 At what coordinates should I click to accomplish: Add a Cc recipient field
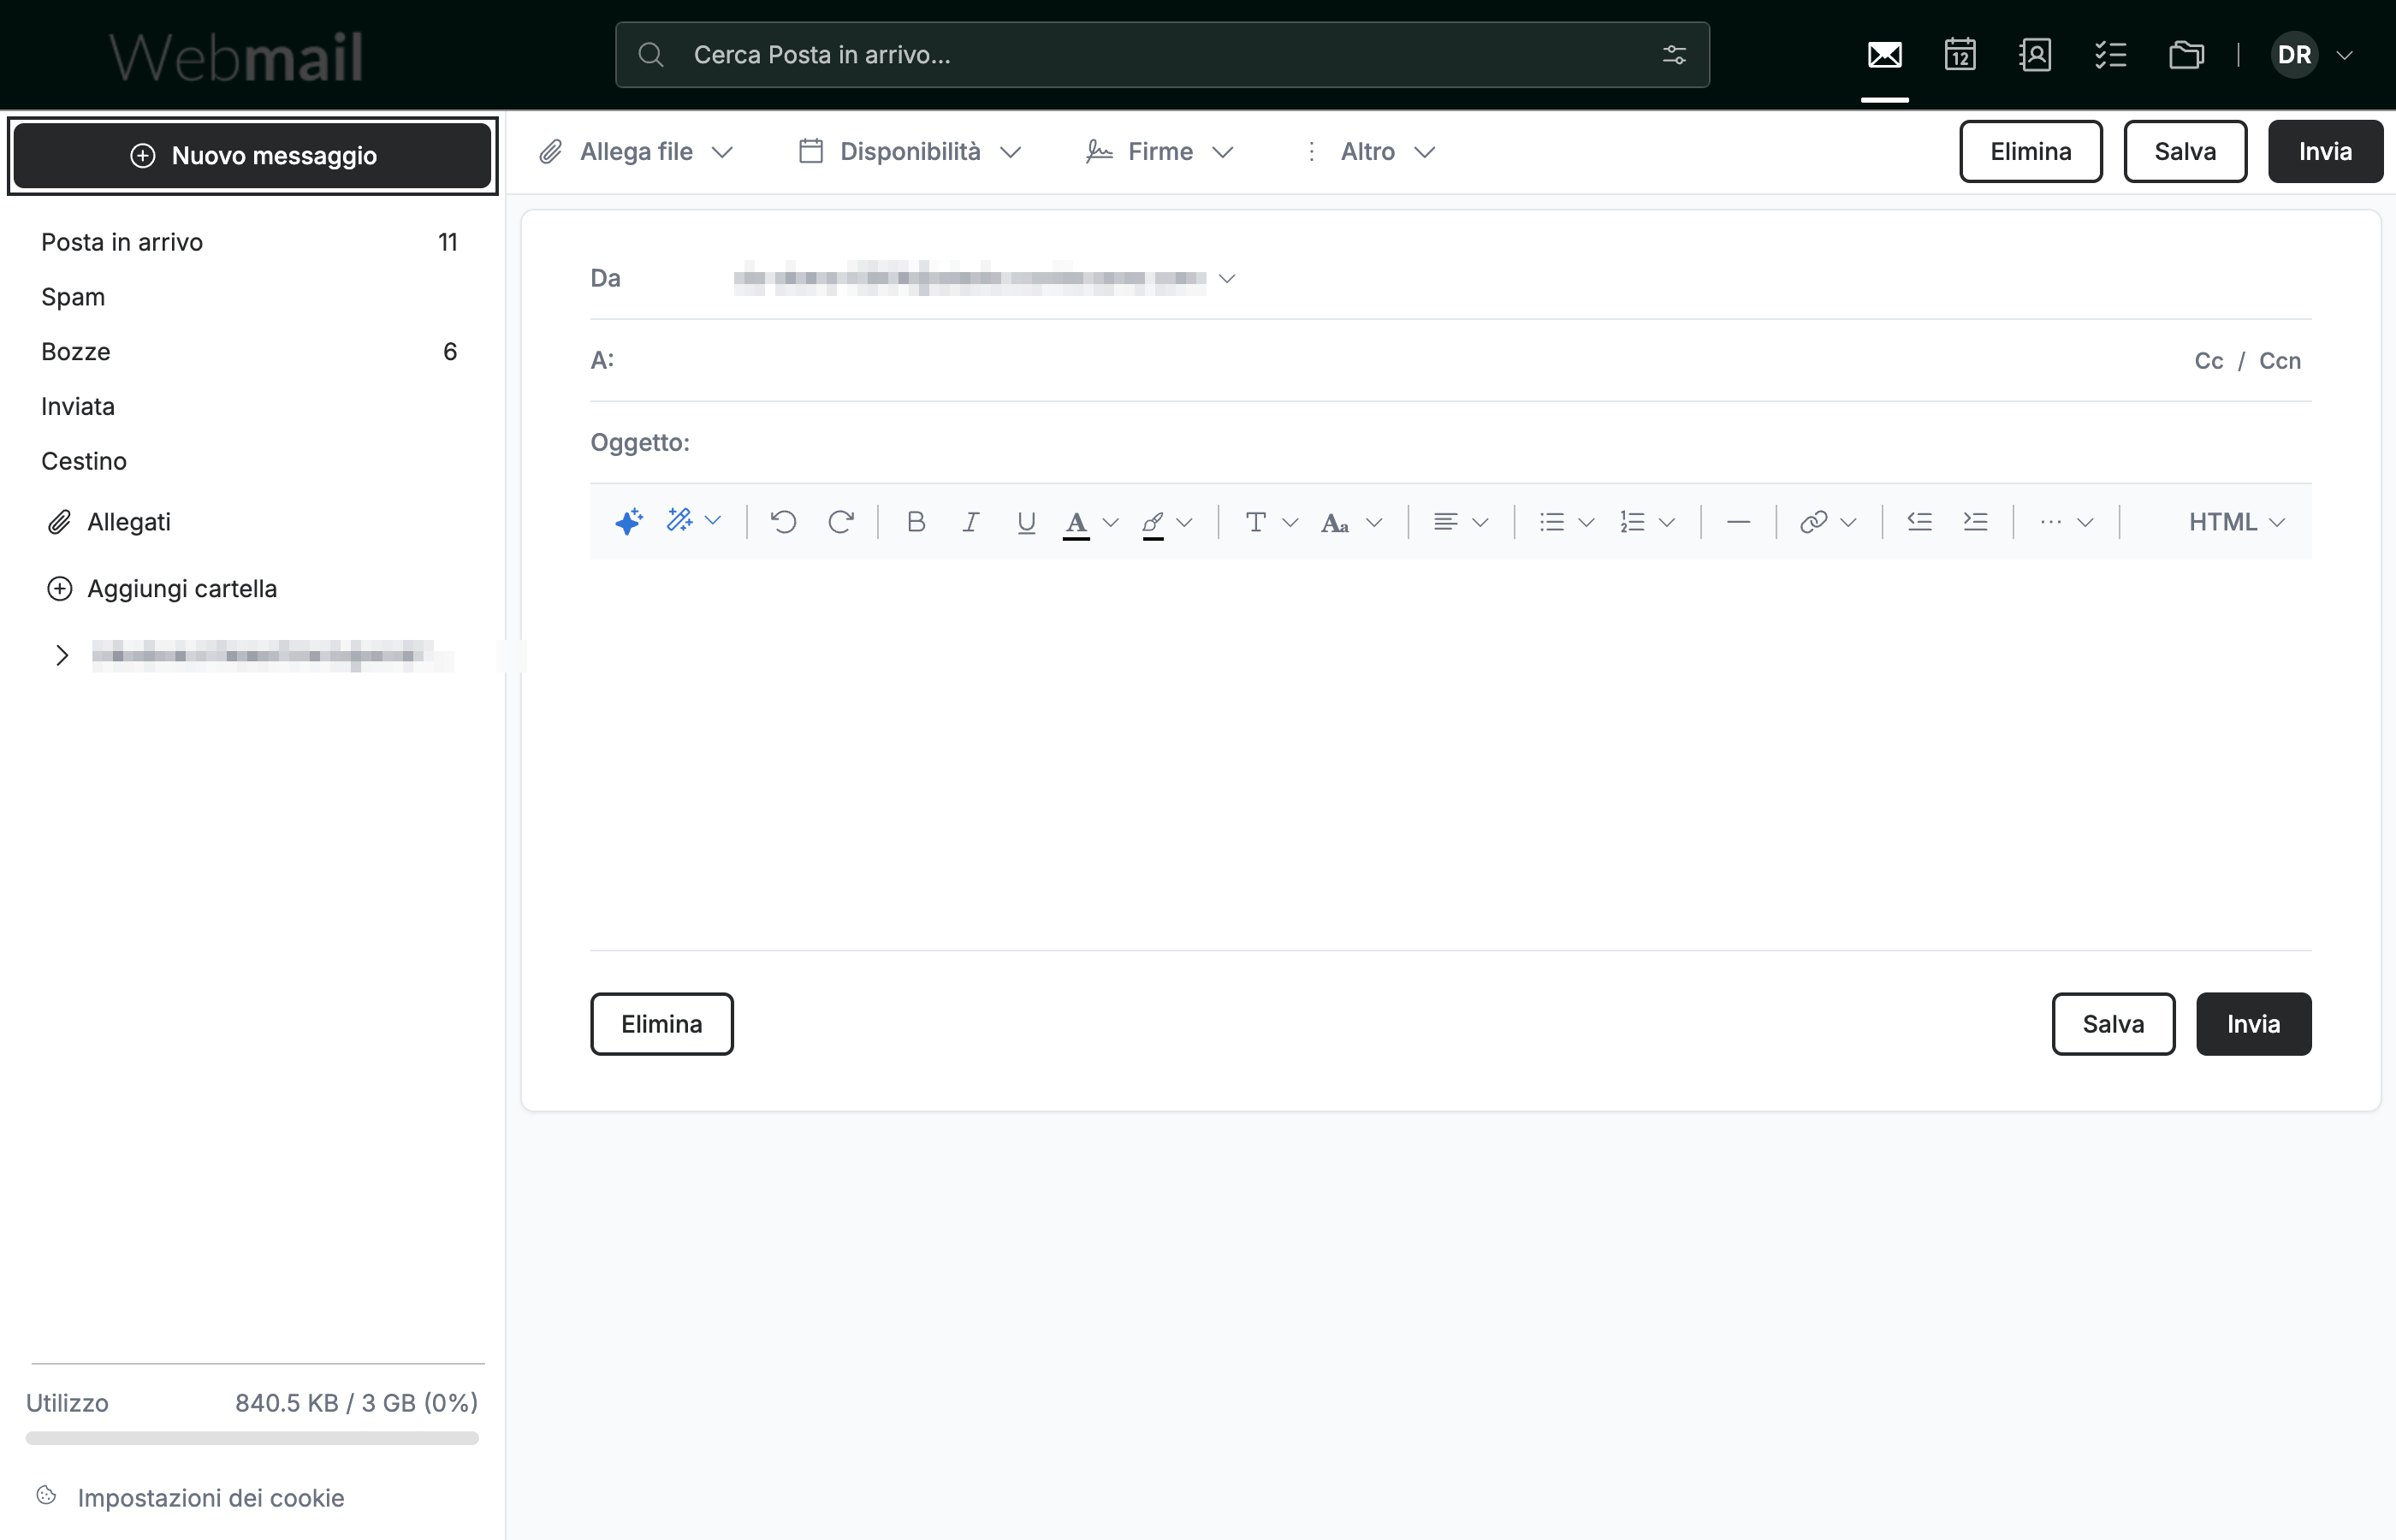click(x=2208, y=361)
